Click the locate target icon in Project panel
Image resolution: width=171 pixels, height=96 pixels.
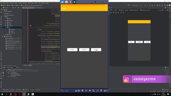[x=13, y=8]
